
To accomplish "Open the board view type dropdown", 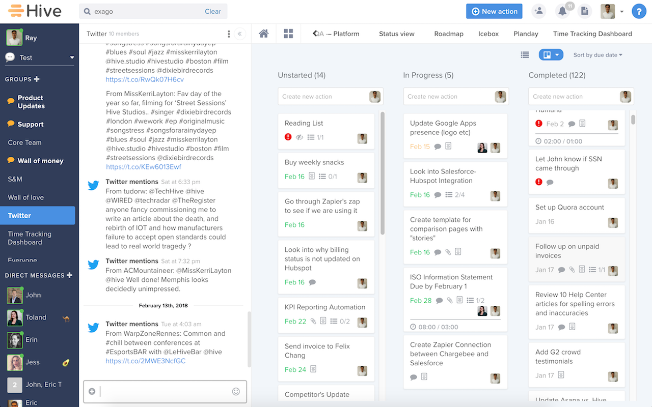I will (x=551, y=55).
